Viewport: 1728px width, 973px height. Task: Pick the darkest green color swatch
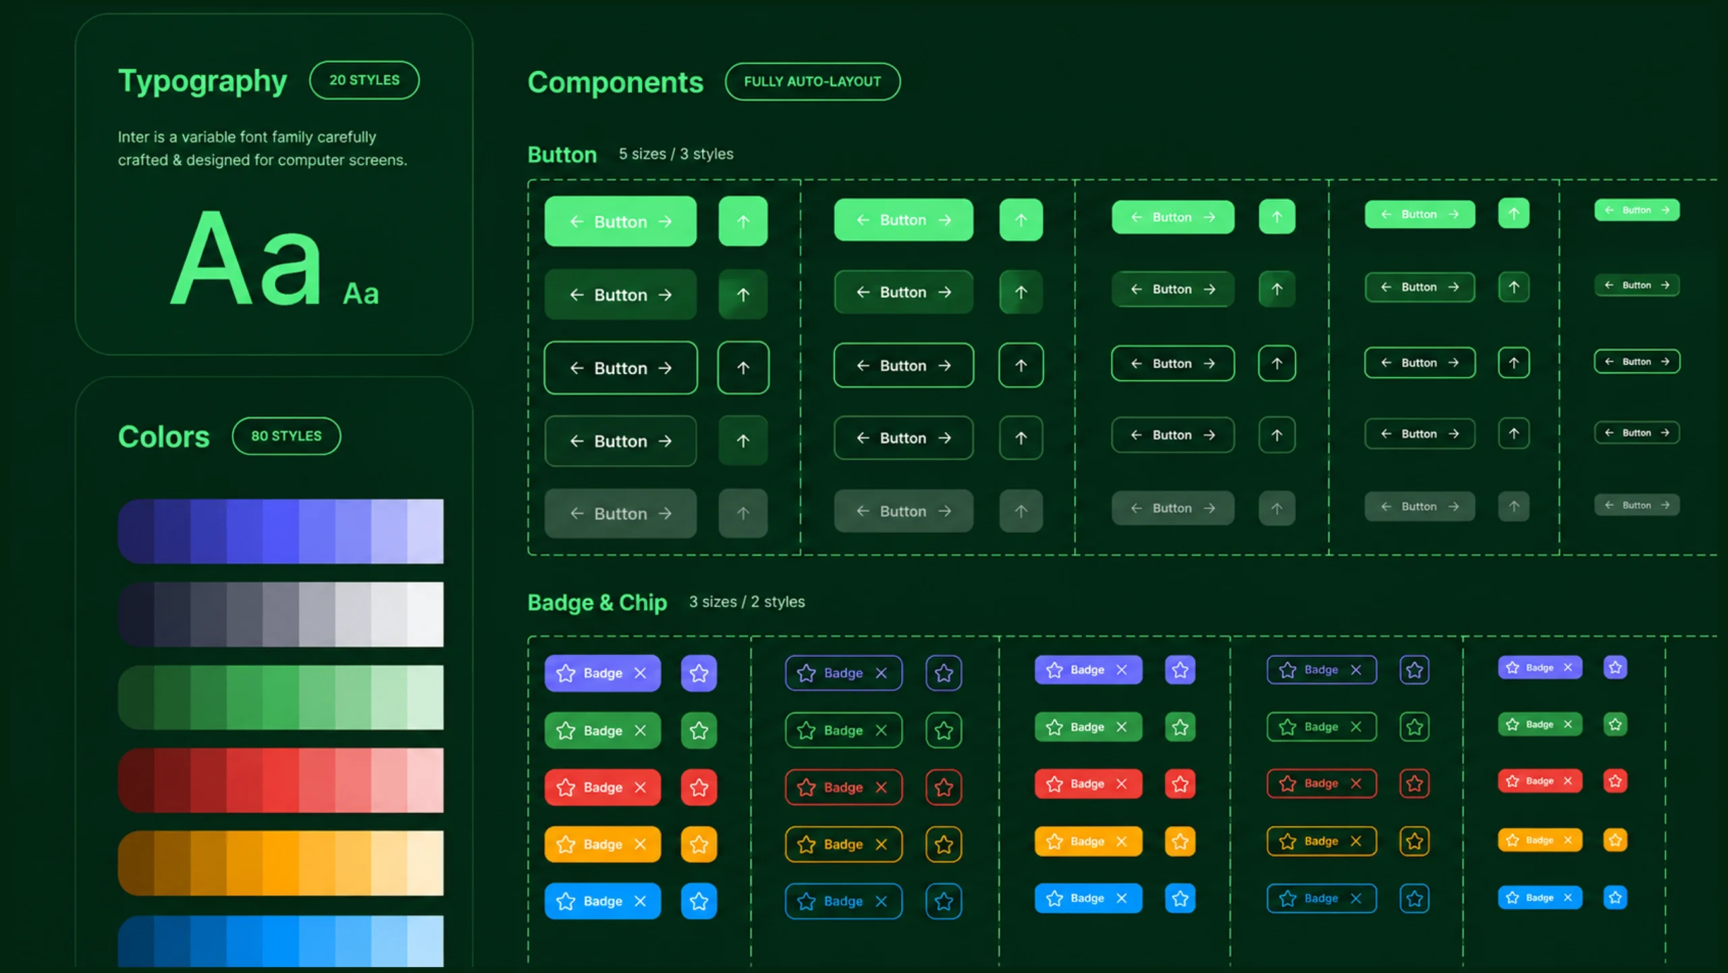[136, 697]
